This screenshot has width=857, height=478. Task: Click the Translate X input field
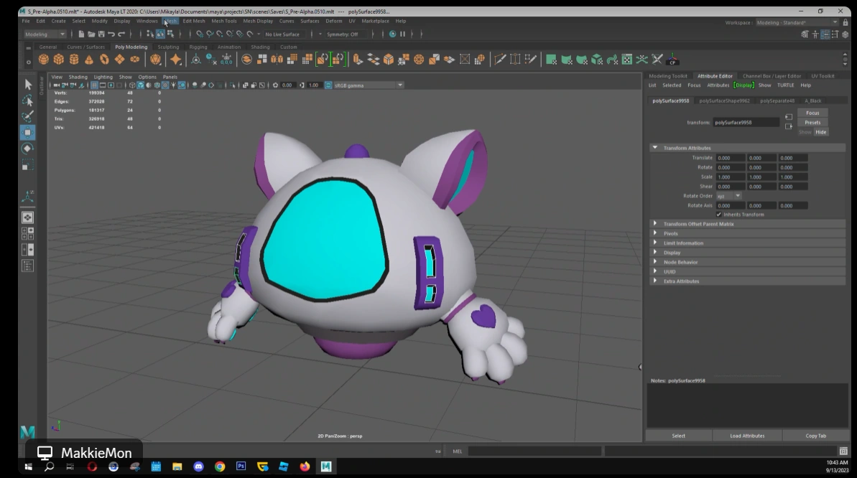731,158
